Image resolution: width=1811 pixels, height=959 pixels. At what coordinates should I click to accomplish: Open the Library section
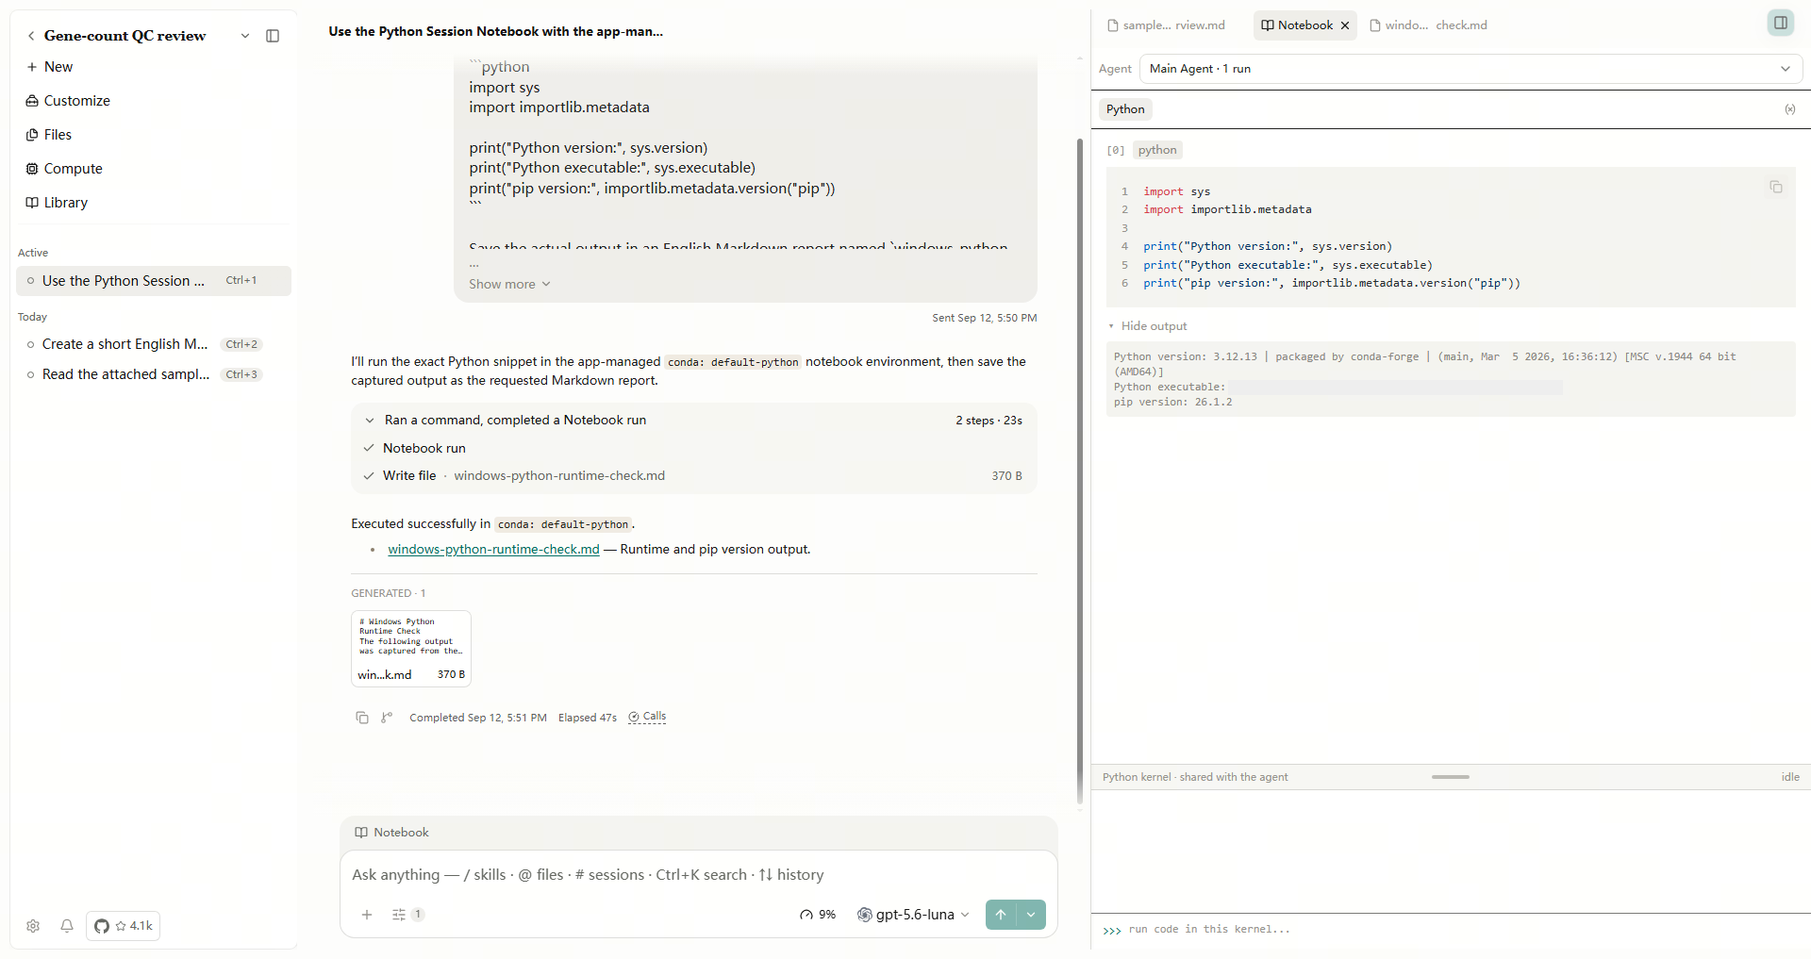click(x=57, y=203)
